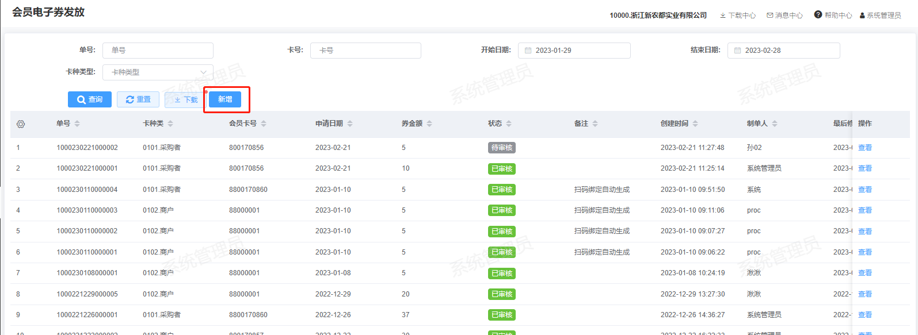Screen dimensions: 918x335
Task: Click the sort icon beside 单号 column
Action: 77,124
